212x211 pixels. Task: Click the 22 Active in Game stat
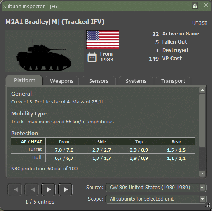click(176, 34)
